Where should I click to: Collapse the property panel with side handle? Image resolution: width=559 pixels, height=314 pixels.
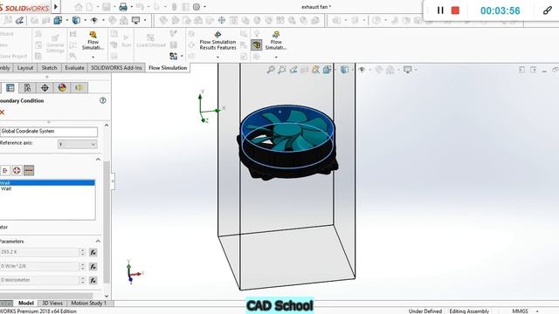113,181
